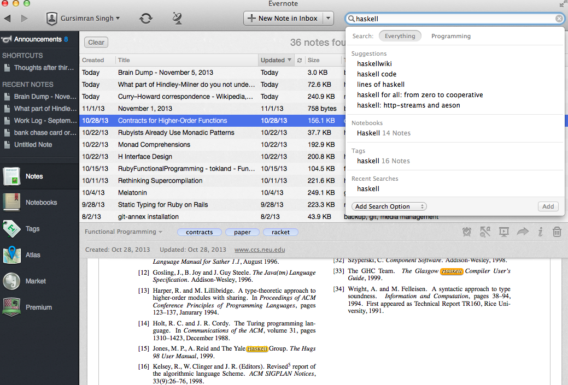
Task: Select the Monad Comprehensions note
Action: point(212,144)
